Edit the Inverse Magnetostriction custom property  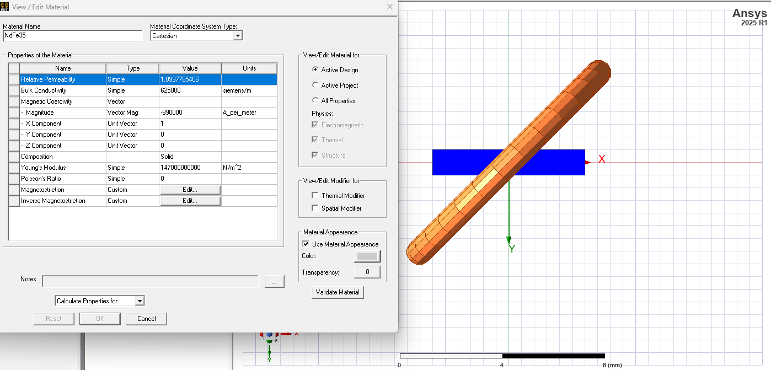click(190, 200)
